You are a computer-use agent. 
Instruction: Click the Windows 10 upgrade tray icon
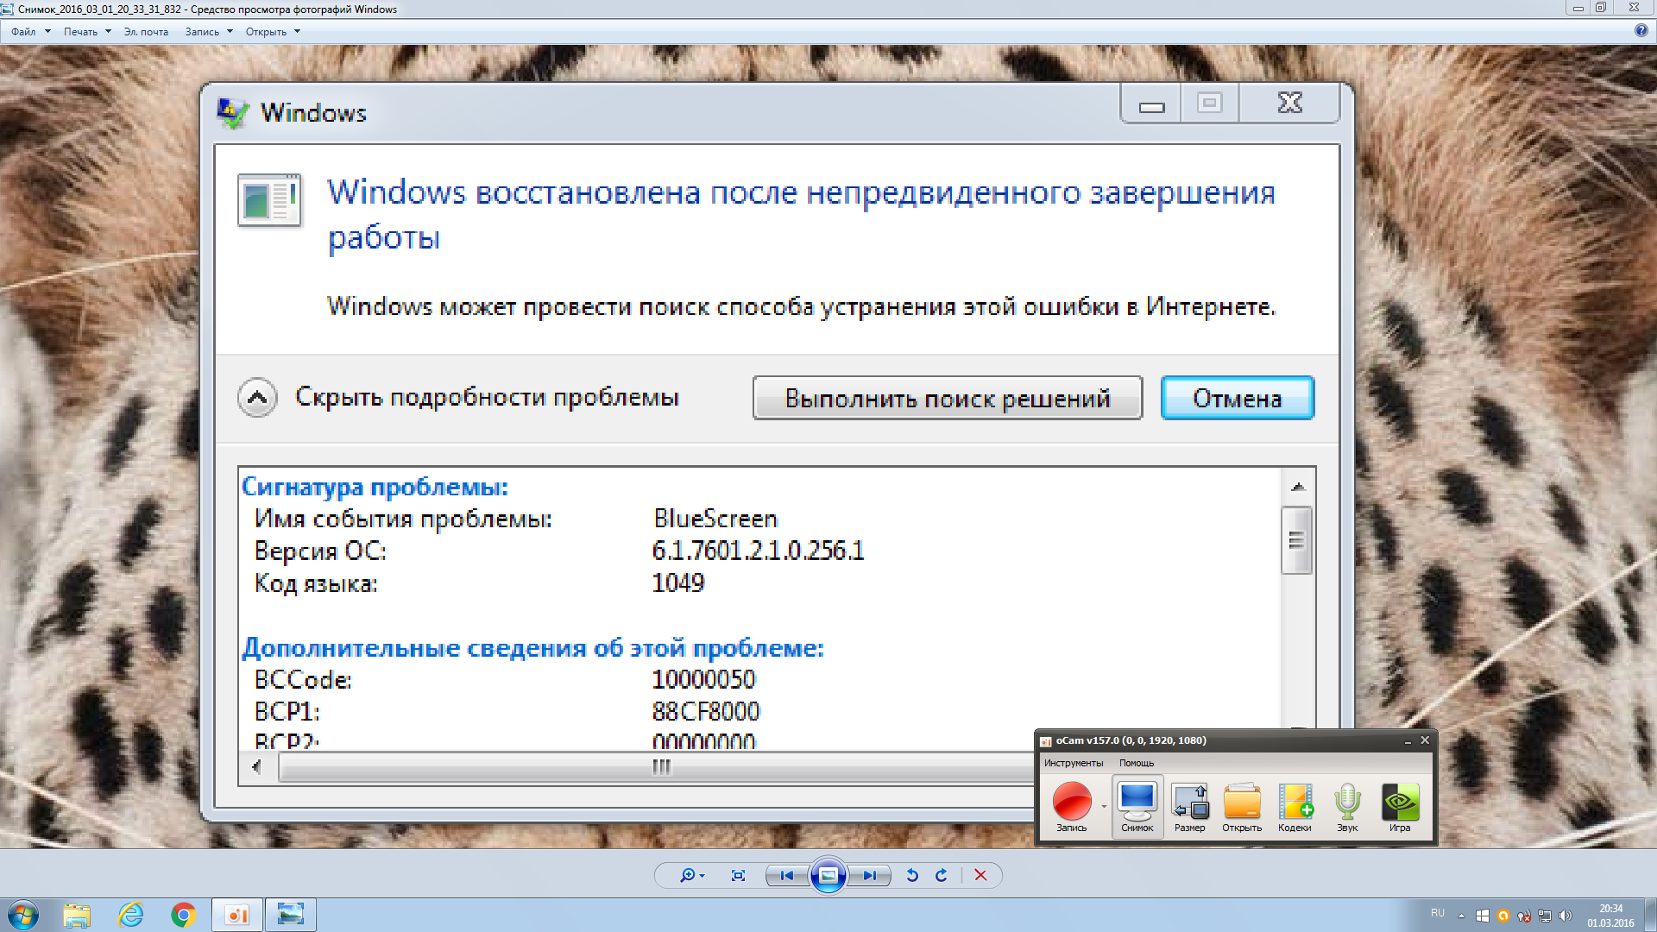click(1483, 916)
